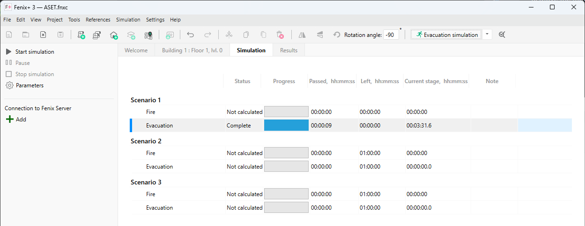Click the Rotation angle input field
Viewport: 585px width, 226px height.
pos(391,35)
